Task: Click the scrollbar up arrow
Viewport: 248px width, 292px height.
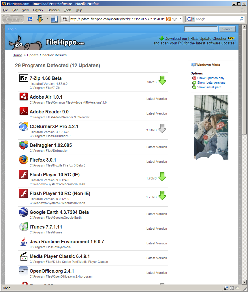Action: [x=245, y=27]
